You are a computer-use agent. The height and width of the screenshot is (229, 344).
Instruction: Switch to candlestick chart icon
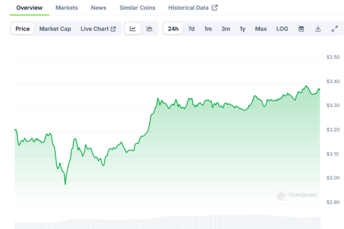pyautogui.click(x=149, y=29)
